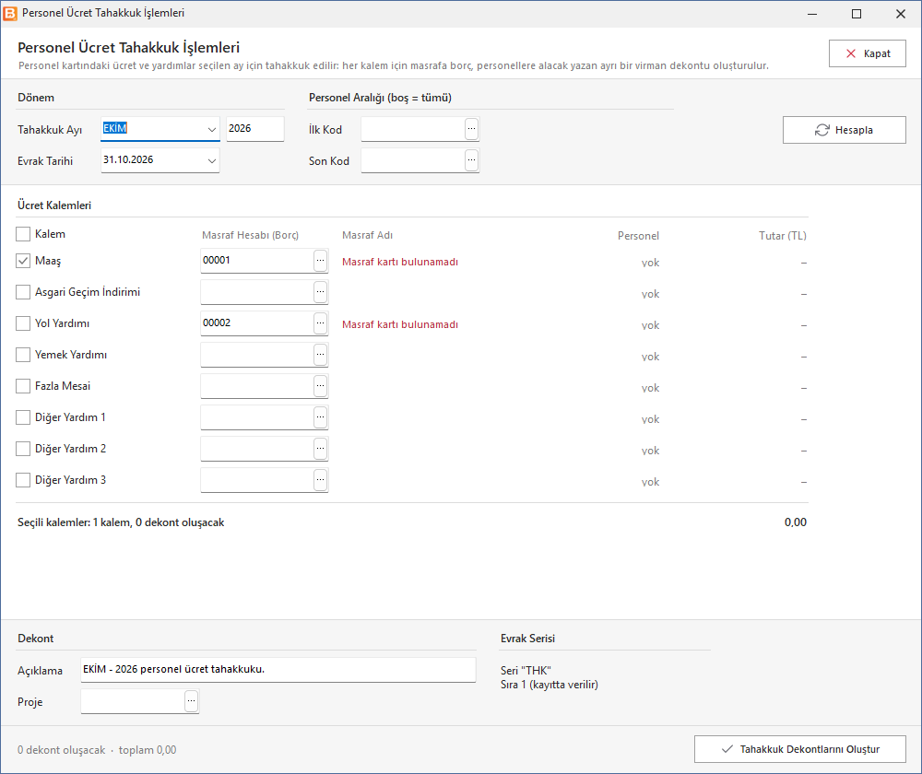The height and width of the screenshot is (774, 922).
Task: Expand the Tahakkuk Ayı month dropdown
Action: click(212, 129)
